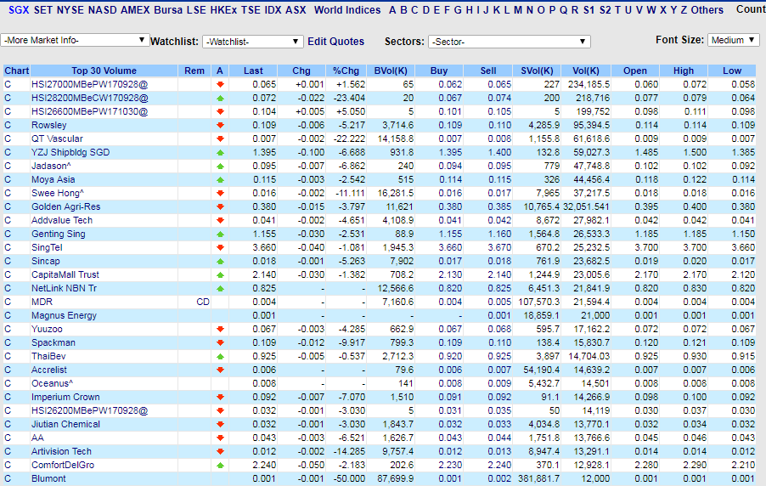The image size is (766, 486).
Task: Filter stocks starting with letter S1
Action: (x=589, y=10)
